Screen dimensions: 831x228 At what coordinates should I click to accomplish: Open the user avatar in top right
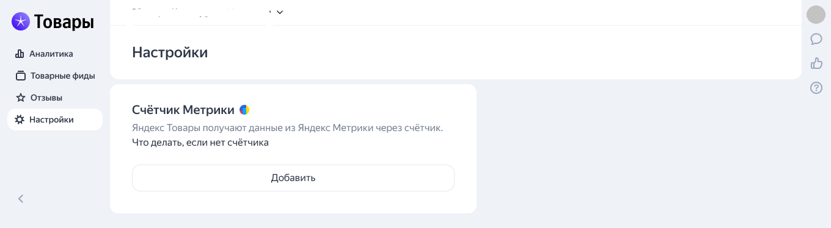816,14
